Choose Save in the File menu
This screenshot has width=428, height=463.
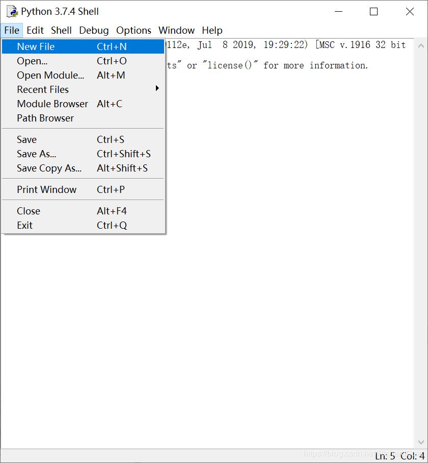pyautogui.click(x=83, y=140)
